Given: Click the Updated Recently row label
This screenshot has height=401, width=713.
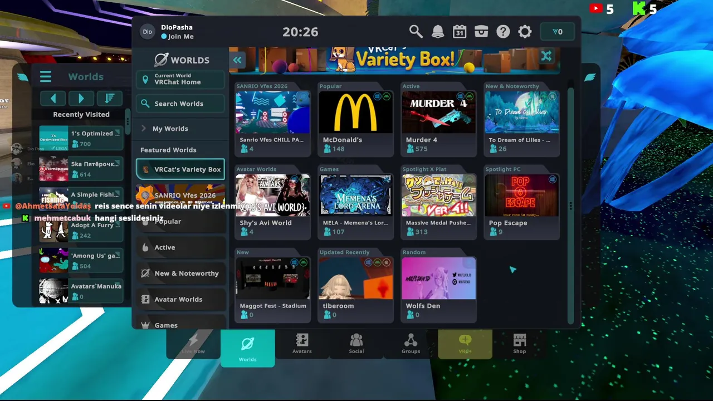Looking at the screenshot, I should pos(344,252).
